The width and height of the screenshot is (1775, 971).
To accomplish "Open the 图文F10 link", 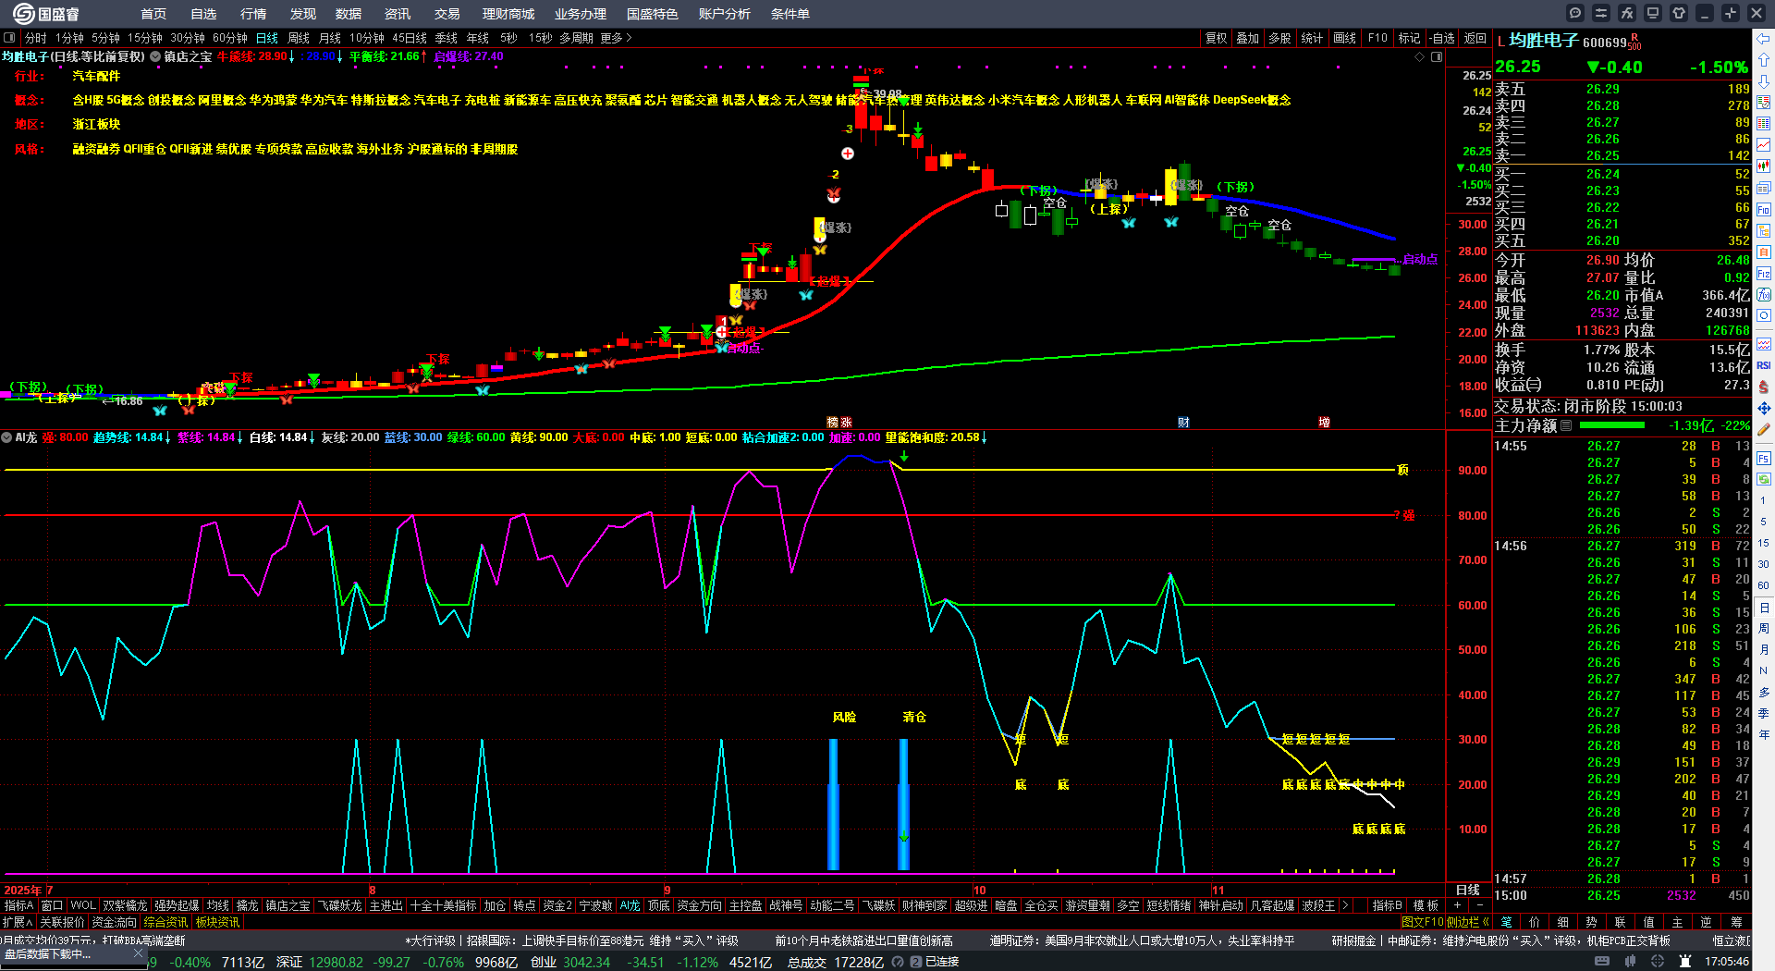I will point(1423,922).
